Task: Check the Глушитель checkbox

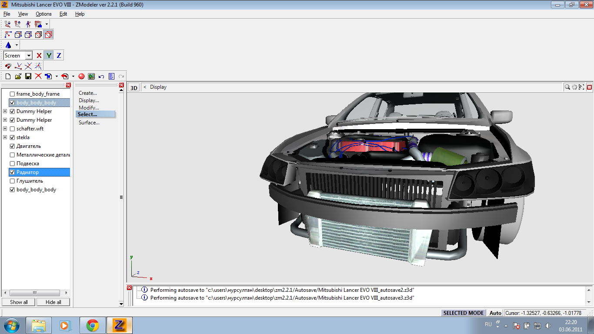Action: pyautogui.click(x=12, y=181)
